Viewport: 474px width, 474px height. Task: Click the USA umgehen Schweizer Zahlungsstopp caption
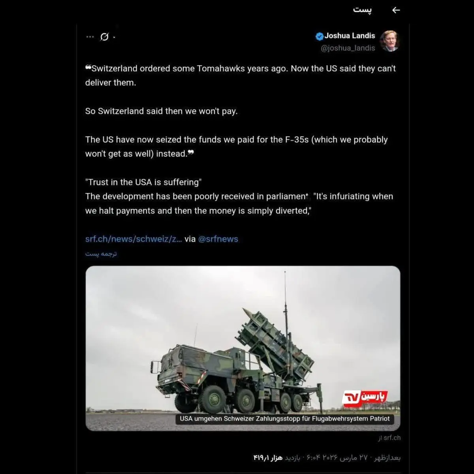(x=285, y=419)
